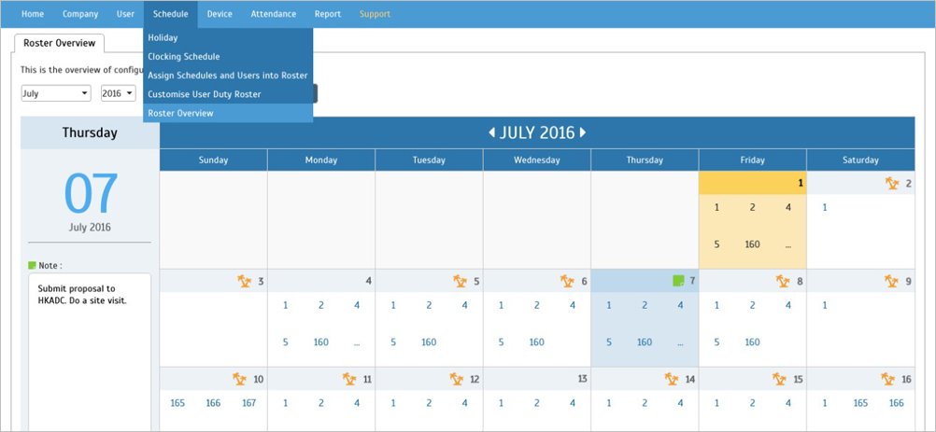
Task: Open the Home menu
Action: coord(33,14)
